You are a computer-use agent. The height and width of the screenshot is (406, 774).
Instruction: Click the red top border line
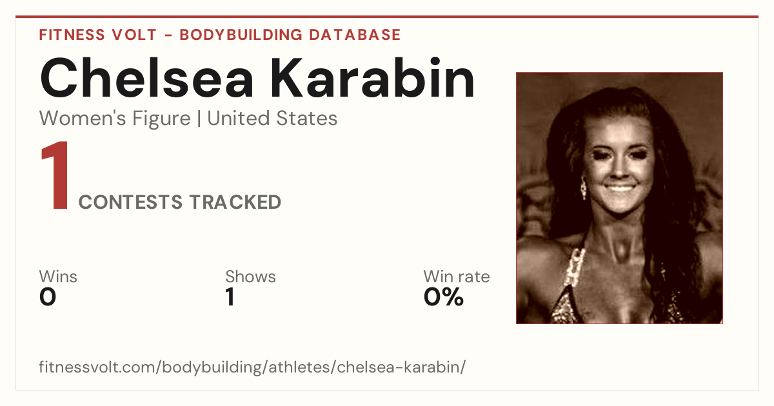pyautogui.click(x=387, y=17)
